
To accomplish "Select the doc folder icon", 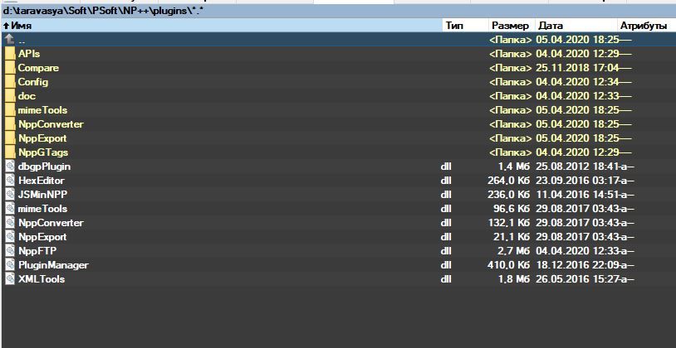I will [x=10, y=96].
